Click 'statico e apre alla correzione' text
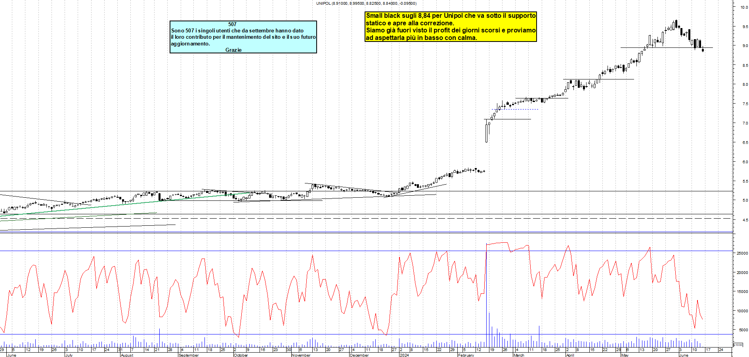The height and width of the screenshot is (357, 749). [x=410, y=23]
